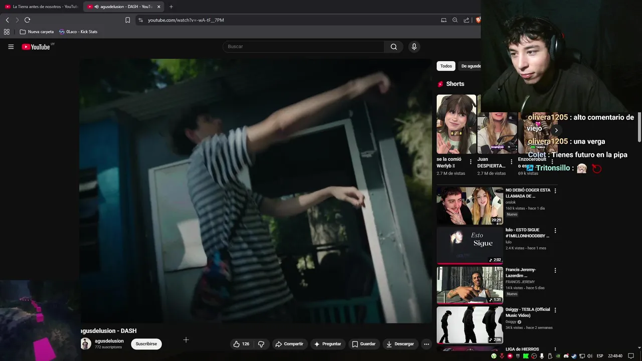Share this page from address bar
The height and width of the screenshot is (361, 642).
click(466, 20)
